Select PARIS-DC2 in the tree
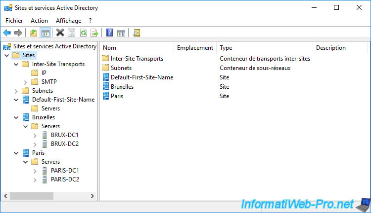 point(65,179)
